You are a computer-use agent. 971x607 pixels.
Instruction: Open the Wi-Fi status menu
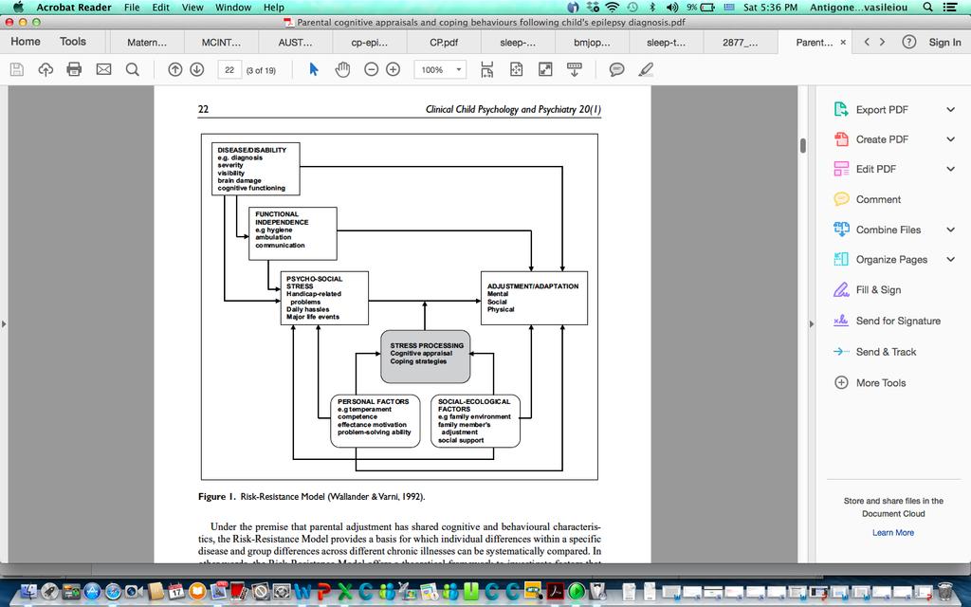612,8
